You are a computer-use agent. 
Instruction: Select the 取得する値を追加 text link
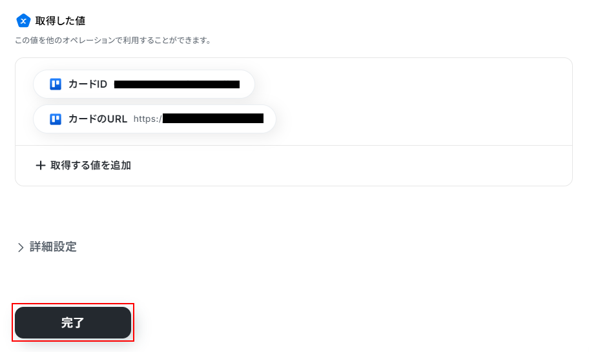pos(90,165)
